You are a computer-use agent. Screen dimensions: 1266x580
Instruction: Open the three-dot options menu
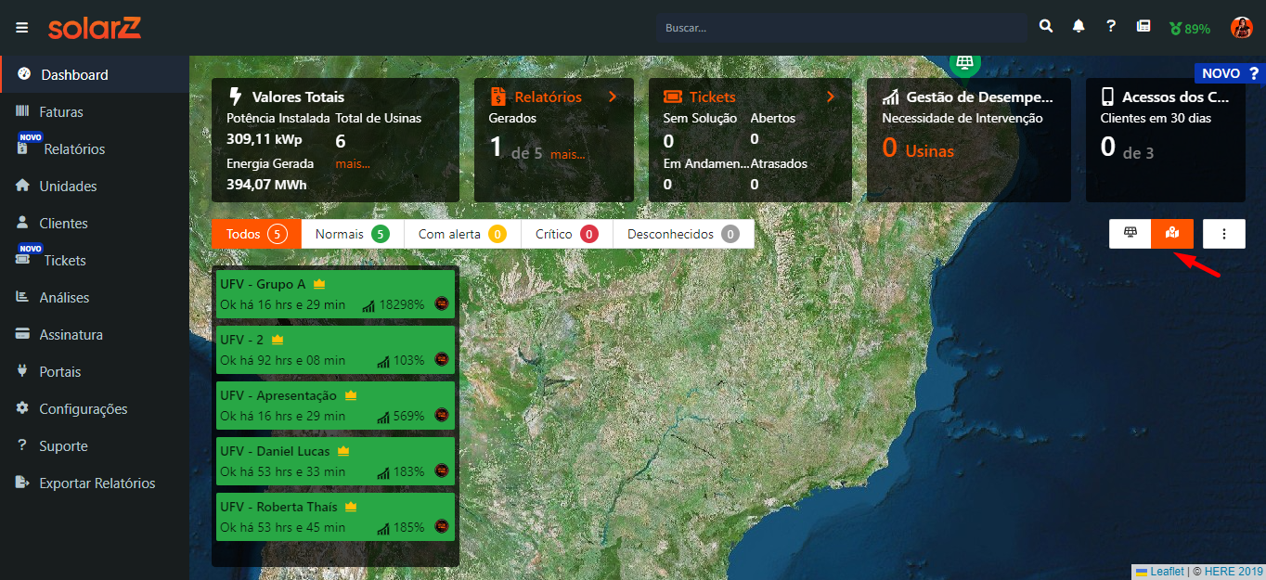1224,234
